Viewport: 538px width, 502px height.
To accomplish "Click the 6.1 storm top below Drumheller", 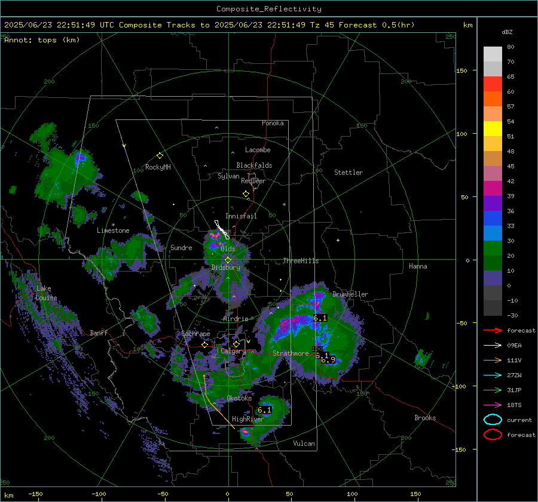I will coord(320,318).
